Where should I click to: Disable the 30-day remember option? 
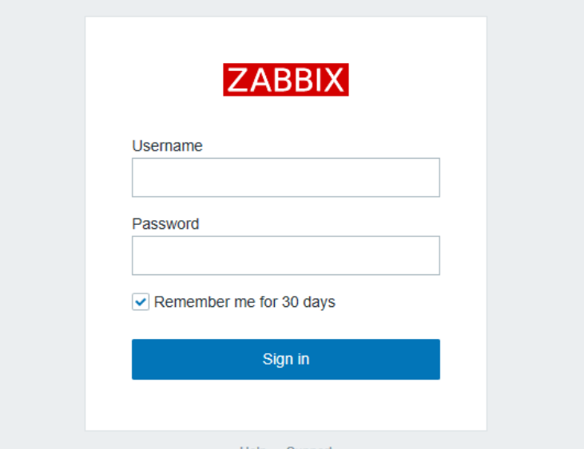[x=141, y=301]
